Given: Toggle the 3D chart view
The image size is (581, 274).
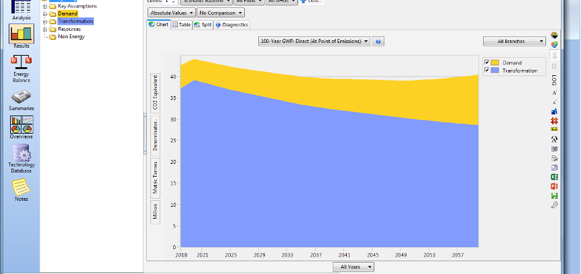Looking at the screenshot, I should click(x=554, y=66).
